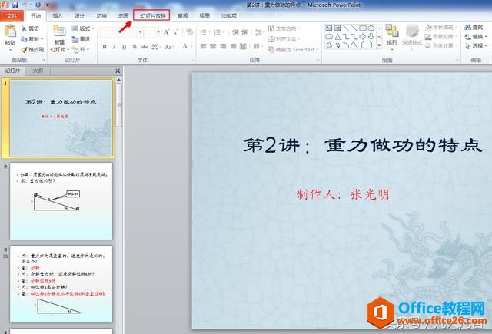
Task: Click the Paste (粘贴) icon
Action: 10,32
